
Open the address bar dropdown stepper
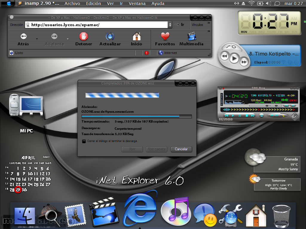pyautogui.click(x=170, y=25)
